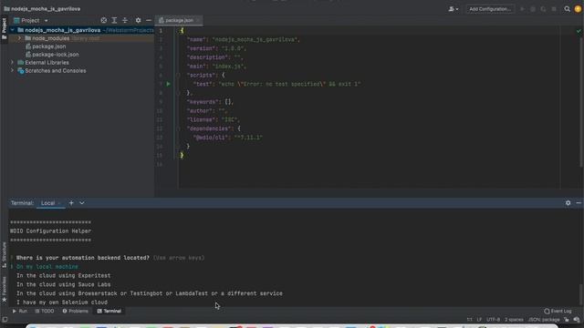Open the Code With Me user icon
The width and height of the screenshot is (584, 328).
(x=453, y=9)
